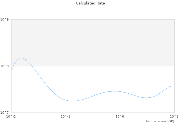The height and width of the screenshot is (135, 180).
Task: Click the curve's right end point
Action: click(x=172, y=86)
